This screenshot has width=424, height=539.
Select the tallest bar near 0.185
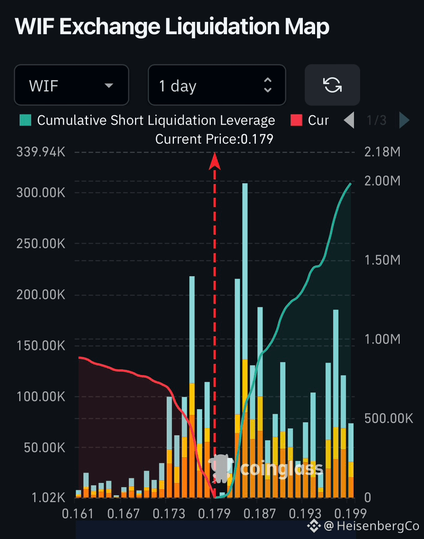click(245, 340)
